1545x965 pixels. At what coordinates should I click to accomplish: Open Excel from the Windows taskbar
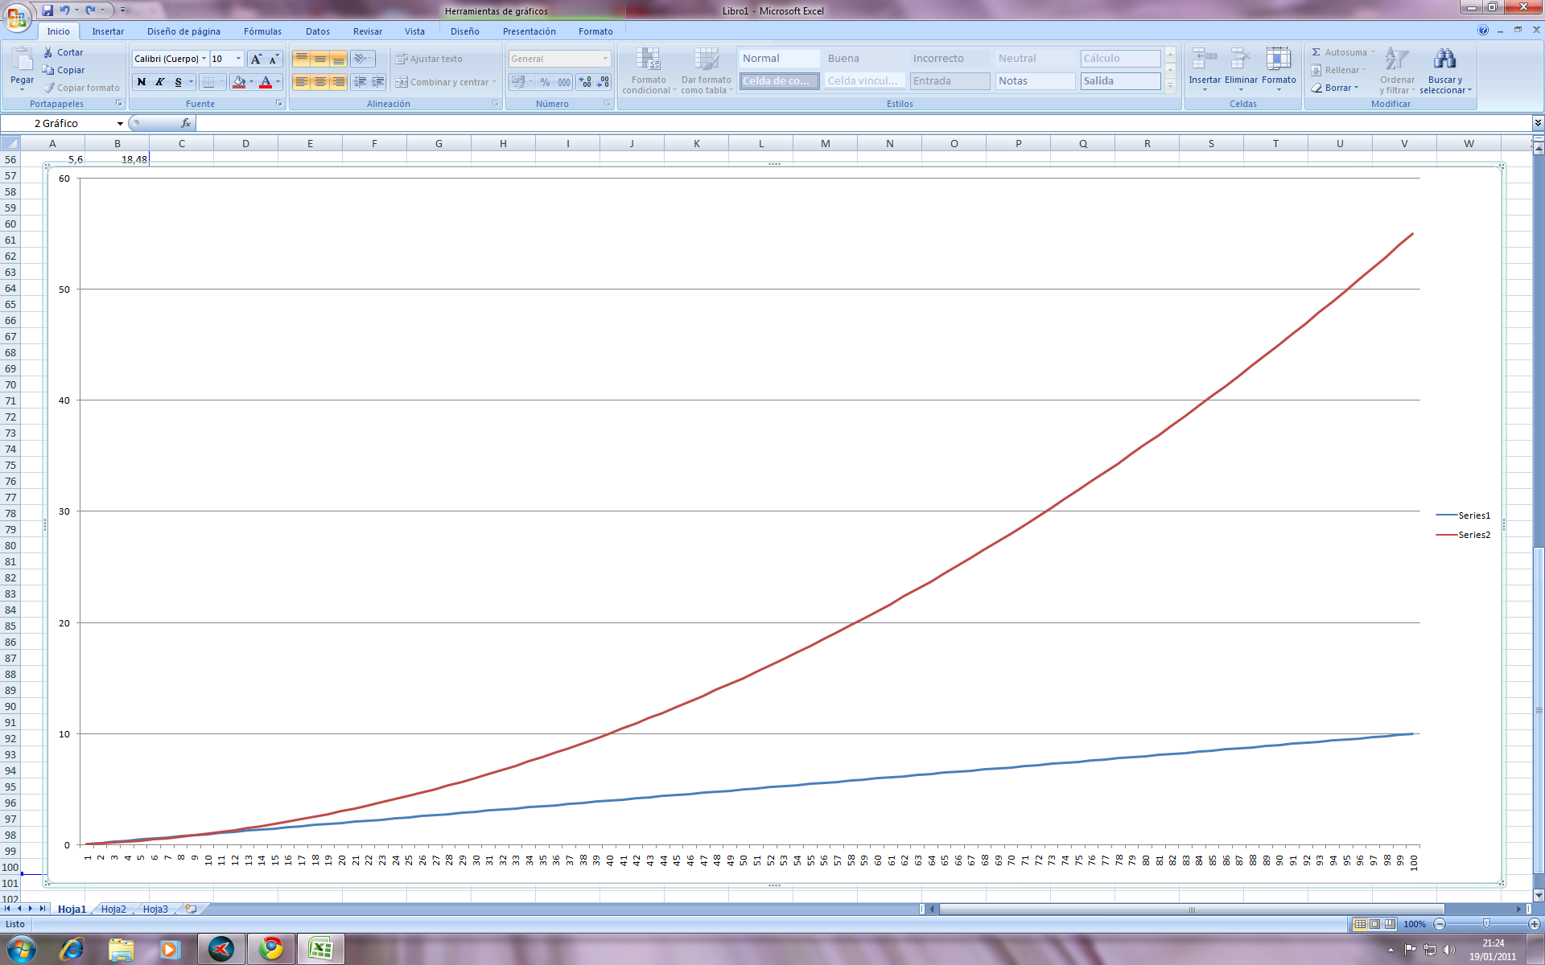[x=320, y=949]
